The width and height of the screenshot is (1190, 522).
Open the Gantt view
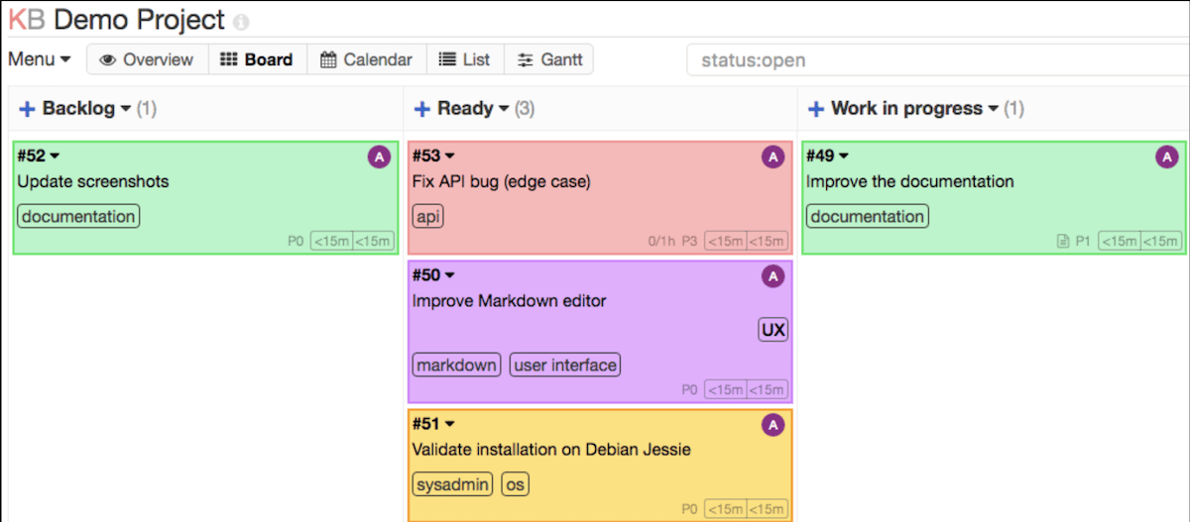pos(548,59)
